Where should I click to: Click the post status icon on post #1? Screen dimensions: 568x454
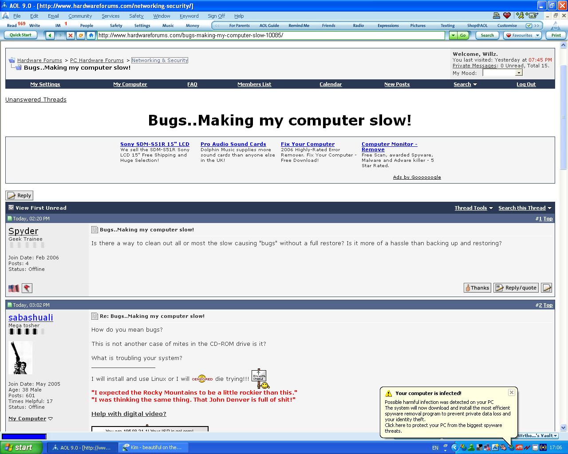pyautogui.click(x=10, y=219)
